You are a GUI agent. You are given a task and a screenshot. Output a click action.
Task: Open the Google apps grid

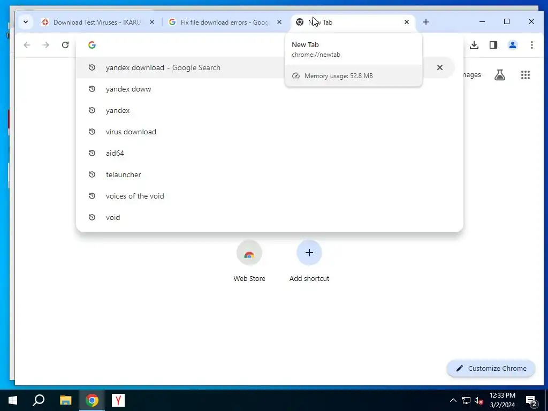tap(526, 75)
